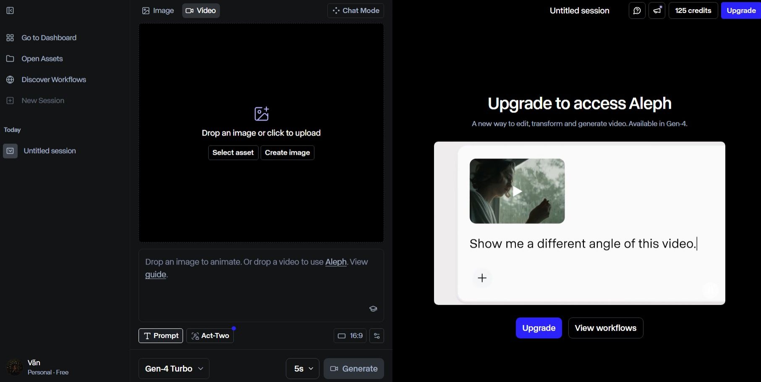Open the 16:9 aspect ratio selector

click(350, 336)
